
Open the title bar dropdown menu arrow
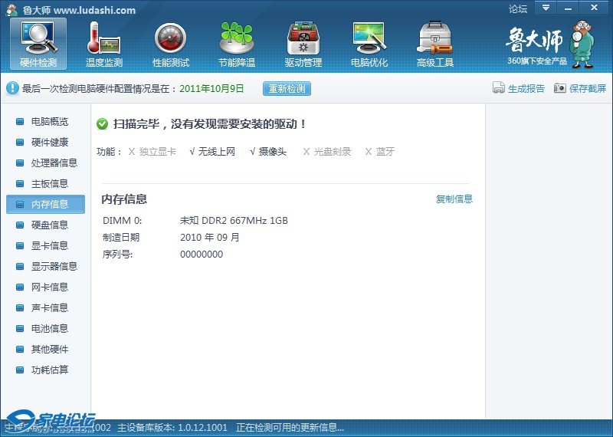(x=545, y=8)
